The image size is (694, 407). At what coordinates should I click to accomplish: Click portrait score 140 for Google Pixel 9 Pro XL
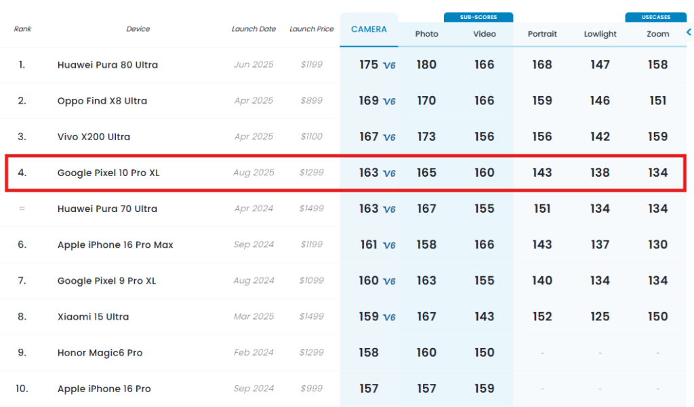pos(542,281)
